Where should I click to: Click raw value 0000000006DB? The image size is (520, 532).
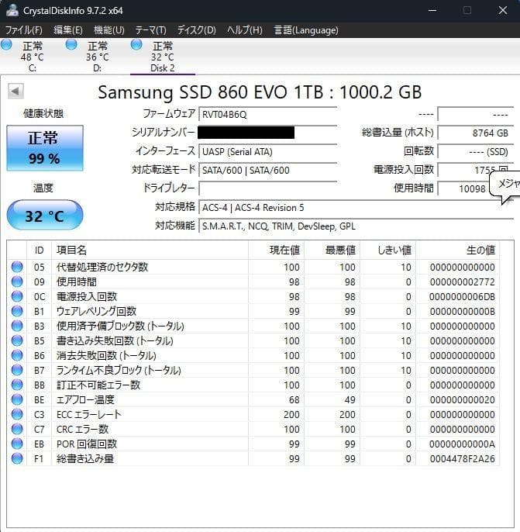pos(462,297)
